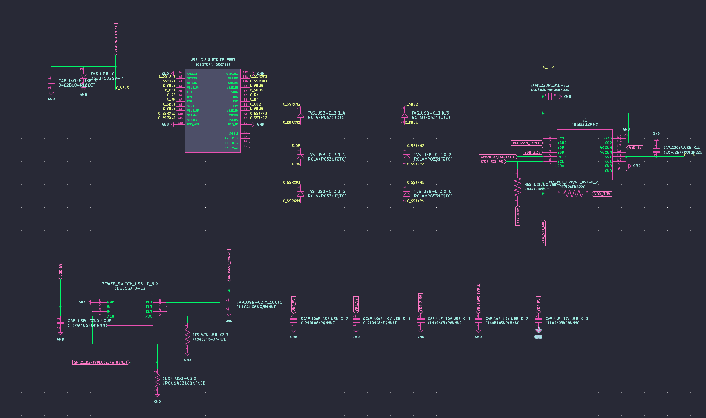The height and width of the screenshot is (418, 706).
Task: Click the VBUS5V0_TYPEC flag above power switch output
Action: click(229, 265)
